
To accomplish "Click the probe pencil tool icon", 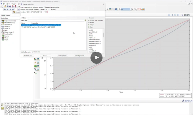I will 35,73.
